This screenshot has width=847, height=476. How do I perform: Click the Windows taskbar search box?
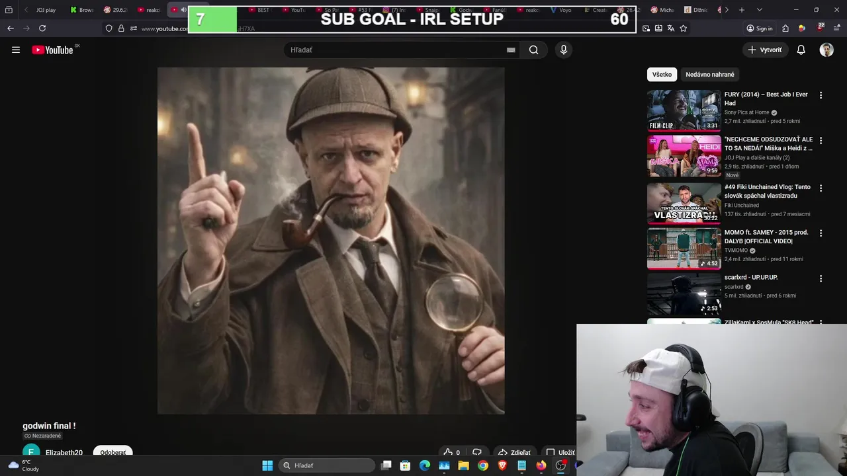pyautogui.click(x=327, y=465)
